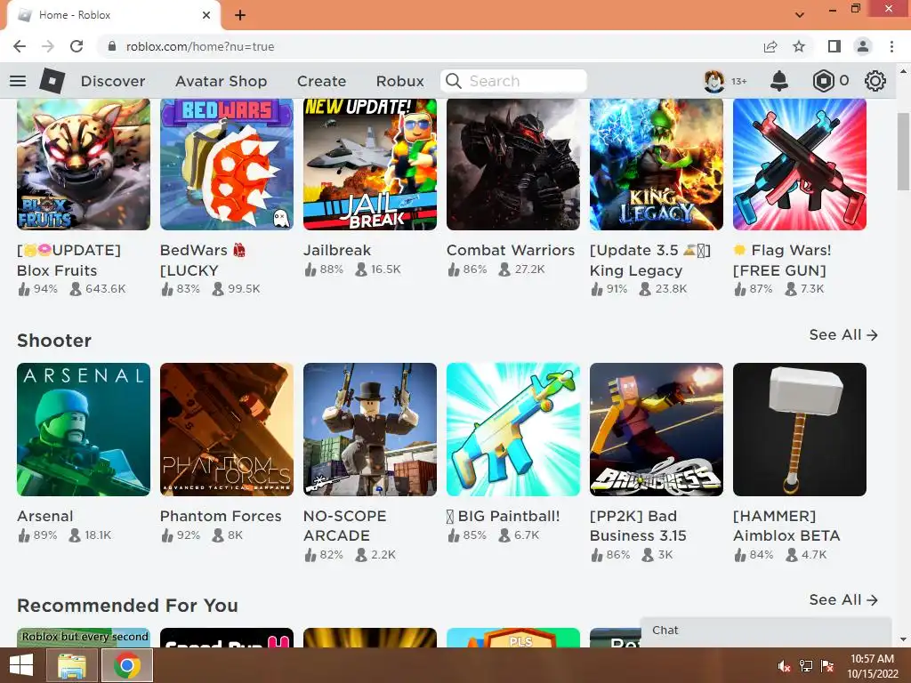Open the notifications bell

pos(779,81)
